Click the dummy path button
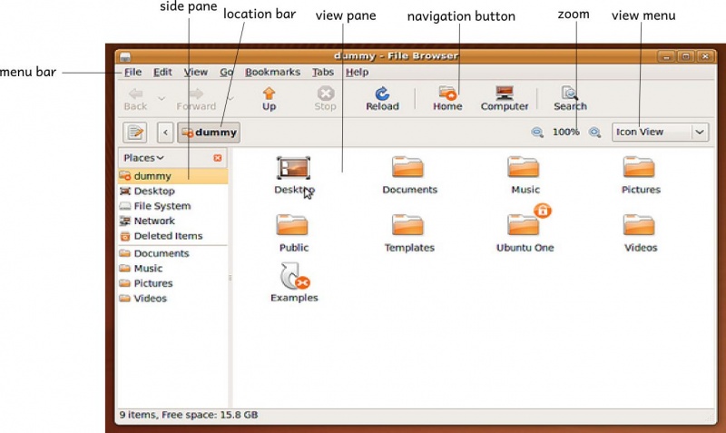 tap(209, 133)
